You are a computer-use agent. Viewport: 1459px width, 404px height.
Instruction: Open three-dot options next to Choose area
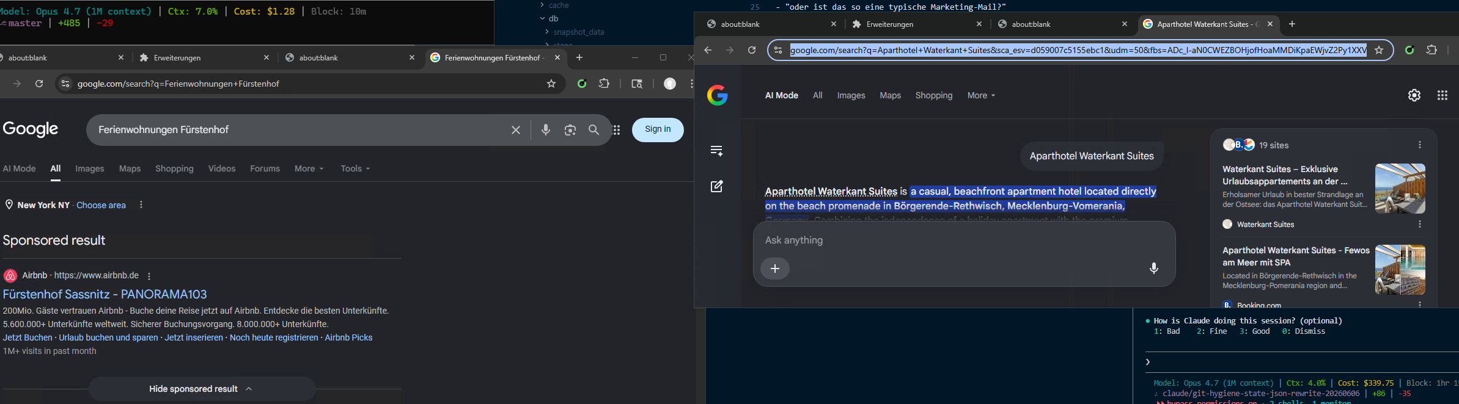pyautogui.click(x=141, y=205)
